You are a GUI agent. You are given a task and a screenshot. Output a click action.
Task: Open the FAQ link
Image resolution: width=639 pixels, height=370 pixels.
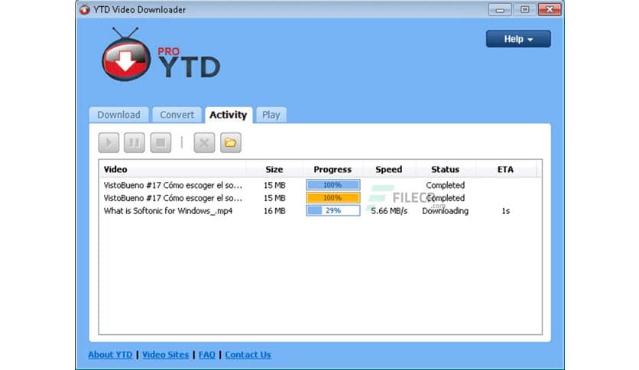(206, 355)
